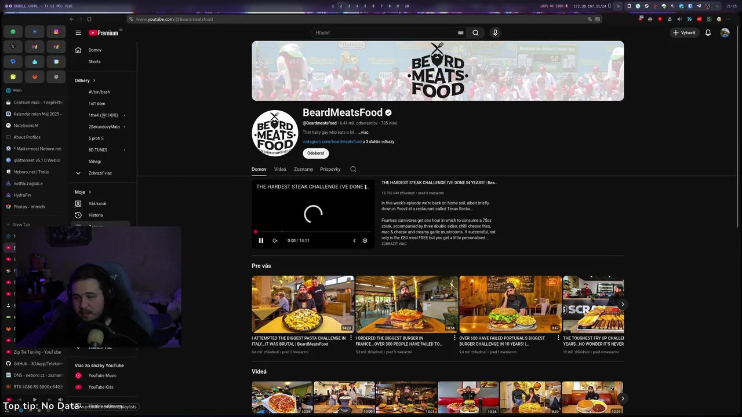Open qBittorrent WebUI sidebar tab
742x417 pixels.
click(x=34, y=160)
